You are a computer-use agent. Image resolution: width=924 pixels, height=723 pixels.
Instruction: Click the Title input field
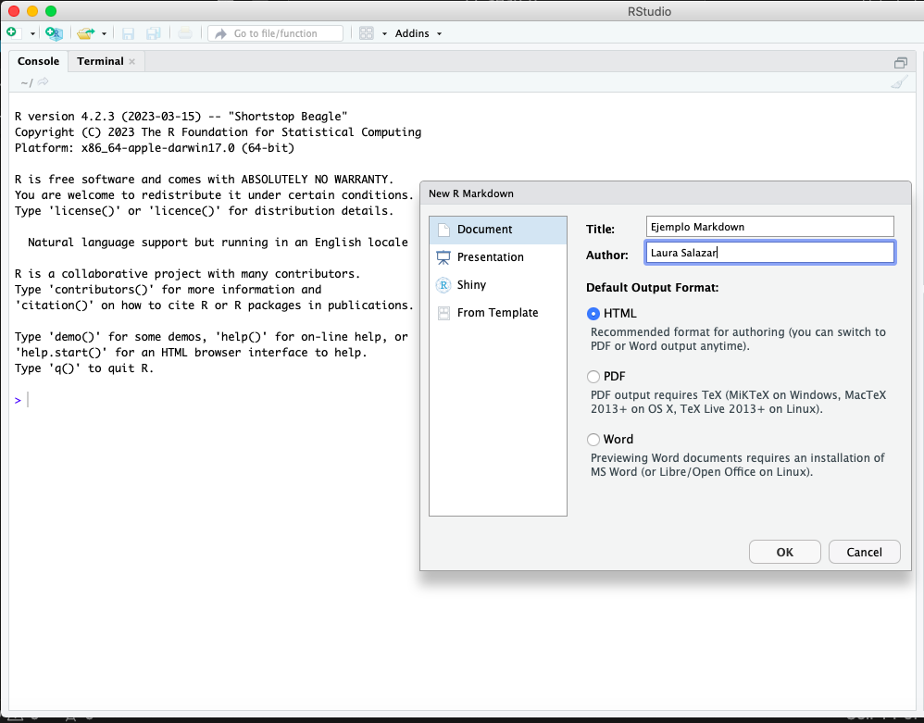coord(769,226)
